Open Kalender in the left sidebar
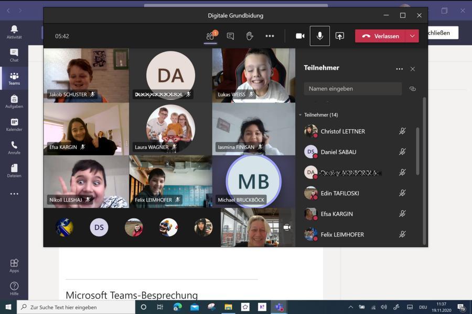 pos(14,125)
